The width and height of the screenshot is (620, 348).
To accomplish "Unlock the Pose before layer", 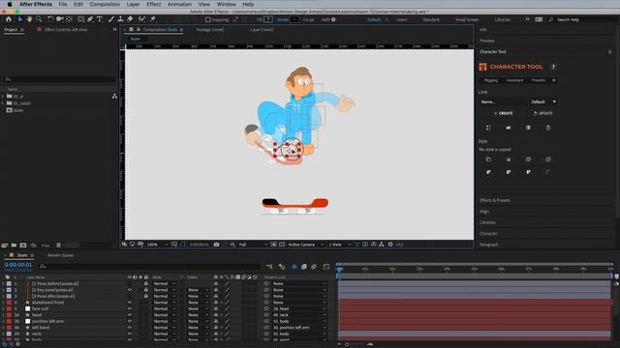I will (146, 283).
